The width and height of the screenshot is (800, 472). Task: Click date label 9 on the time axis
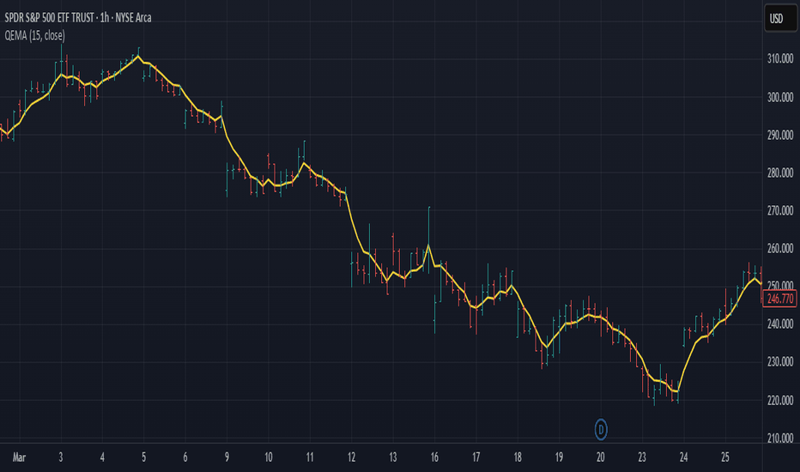tap(227, 457)
